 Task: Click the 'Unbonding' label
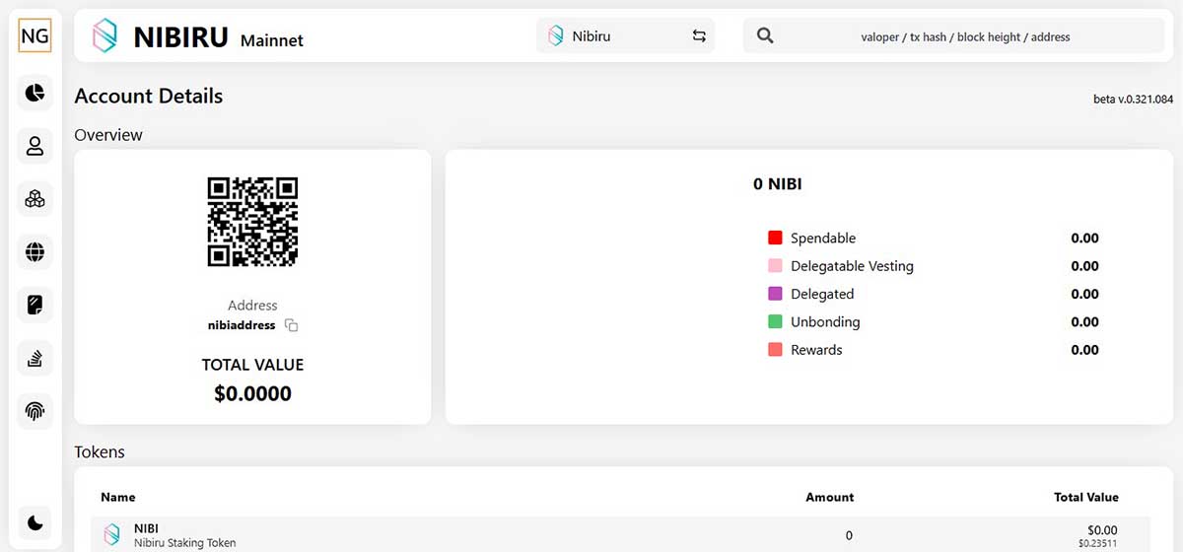tap(825, 321)
